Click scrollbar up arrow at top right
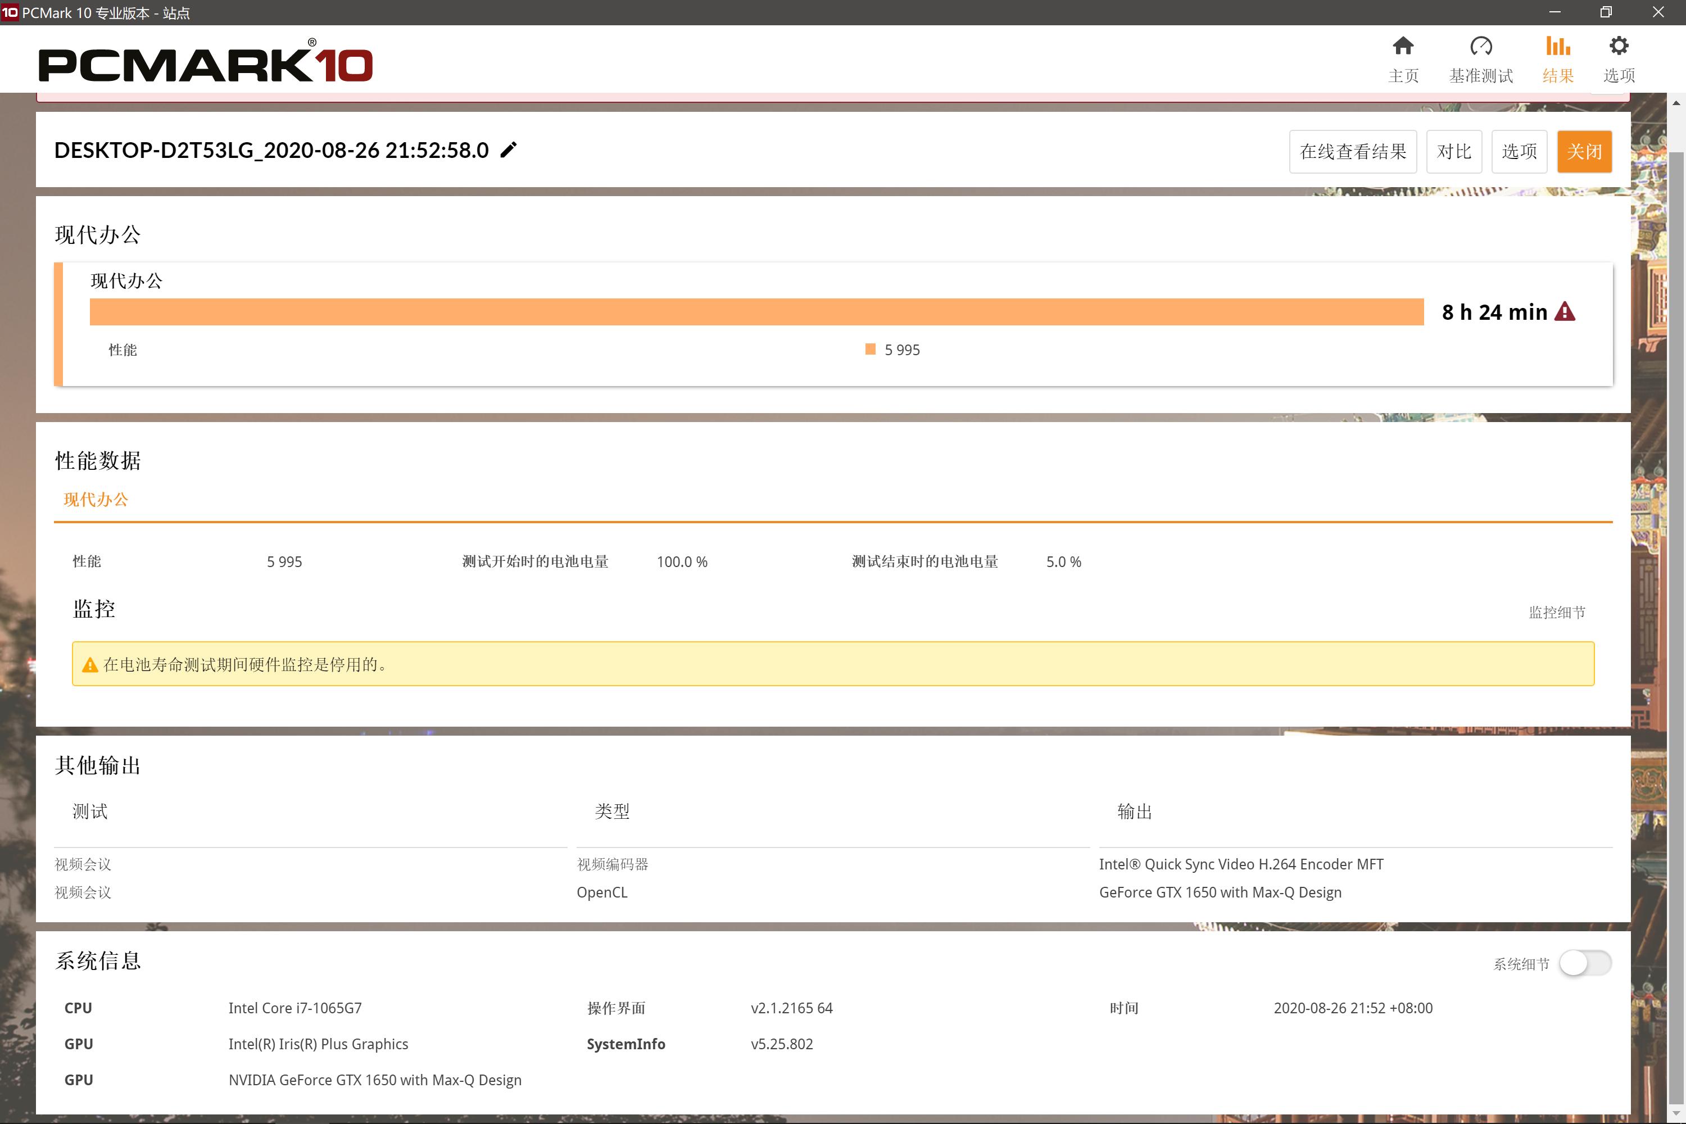 tap(1676, 103)
